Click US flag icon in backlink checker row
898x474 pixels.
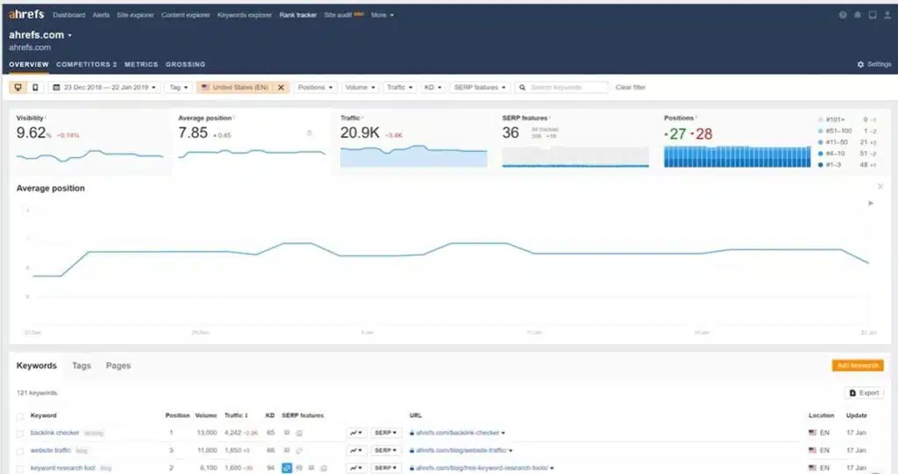tap(812, 433)
